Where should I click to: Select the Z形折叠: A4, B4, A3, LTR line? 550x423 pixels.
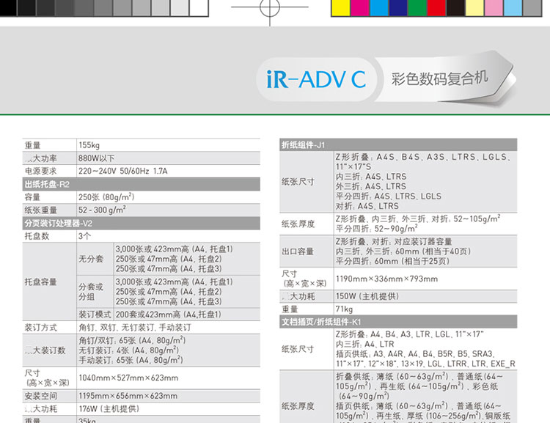[410, 334]
